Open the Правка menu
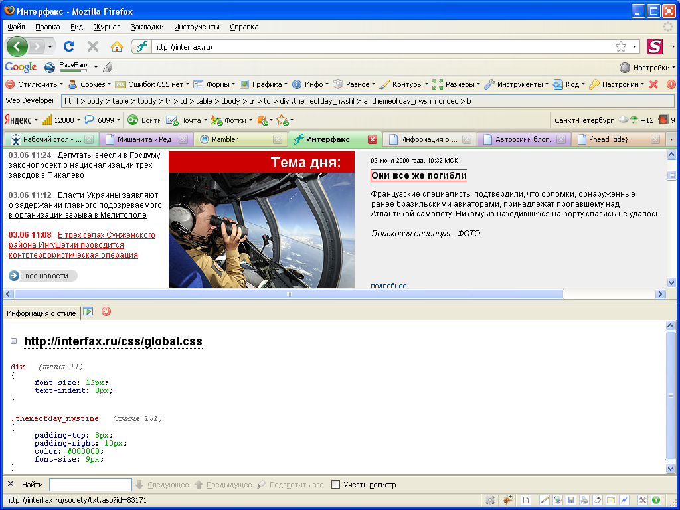This screenshot has height=510, width=680. (x=48, y=27)
